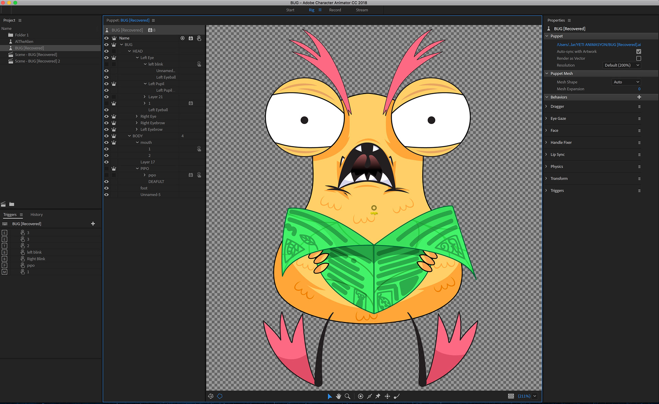Open the Dragger behavior menu icon

pyautogui.click(x=639, y=107)
